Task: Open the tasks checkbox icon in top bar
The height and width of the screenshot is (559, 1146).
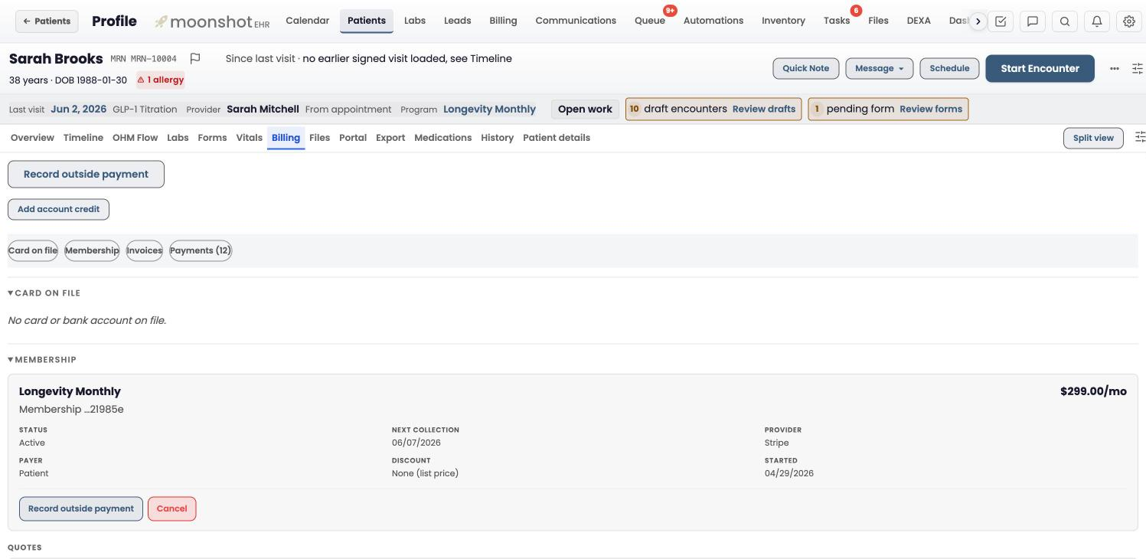Action: 1001,21
